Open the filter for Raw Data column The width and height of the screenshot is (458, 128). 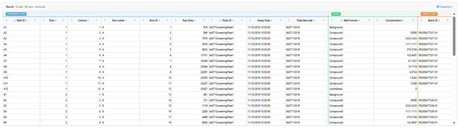coord(204,21)
